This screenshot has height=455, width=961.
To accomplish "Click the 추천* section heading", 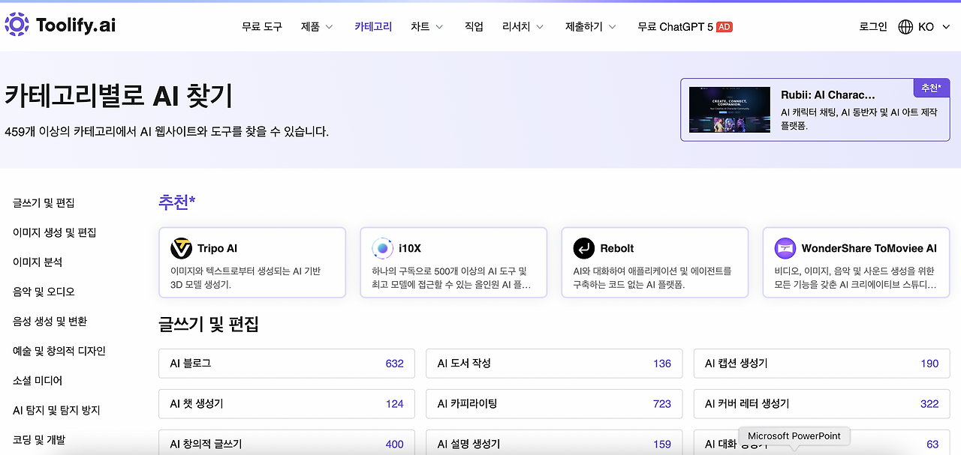I will coord(177,202).
